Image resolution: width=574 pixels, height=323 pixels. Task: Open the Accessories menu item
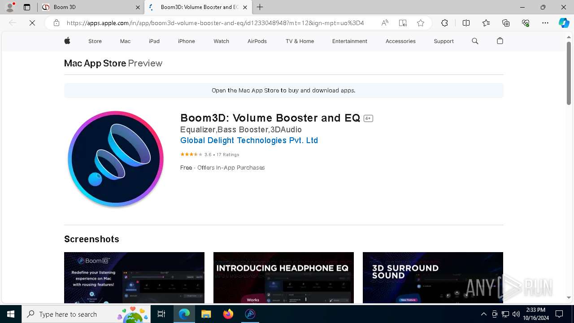pos(400,41)
